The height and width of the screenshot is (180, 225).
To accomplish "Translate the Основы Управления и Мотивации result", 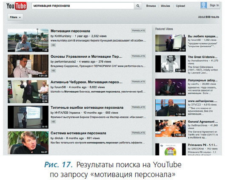I will (138, 56).
